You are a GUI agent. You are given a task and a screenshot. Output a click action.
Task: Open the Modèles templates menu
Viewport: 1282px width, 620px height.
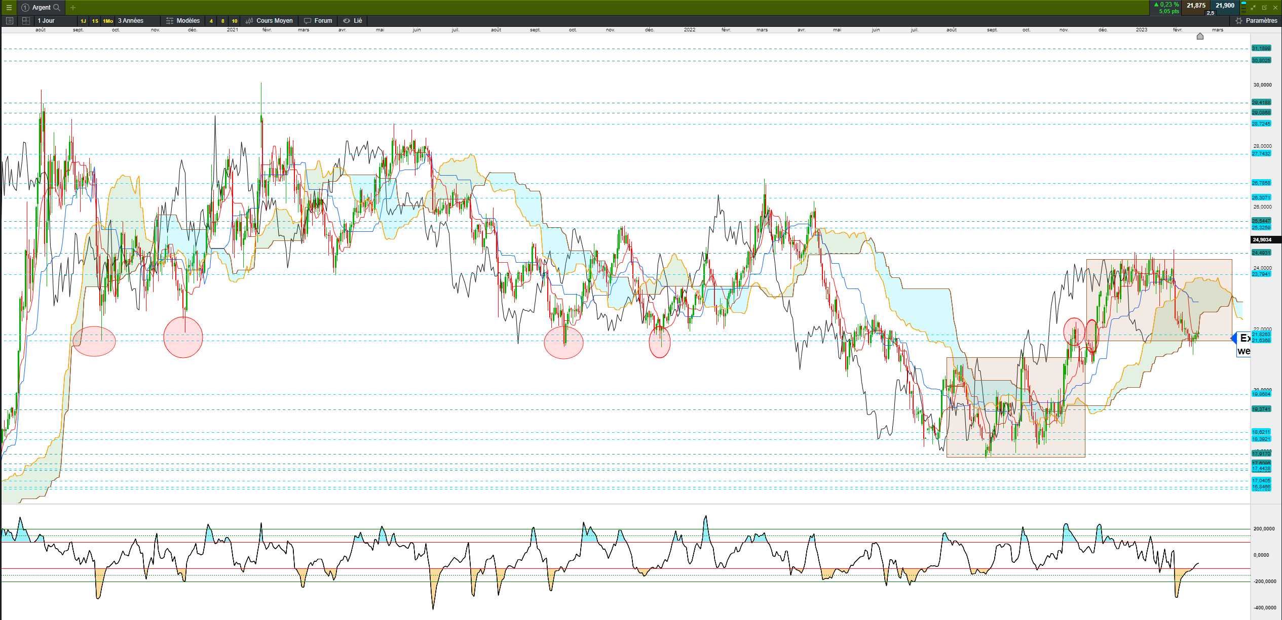coord(183,21)
